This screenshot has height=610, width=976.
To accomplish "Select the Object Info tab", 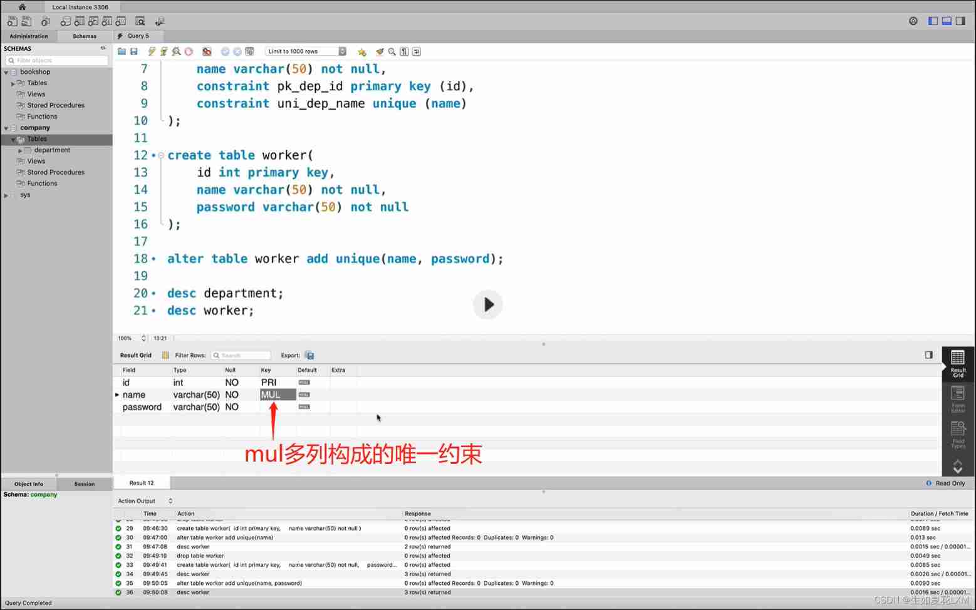I will tap(29, 484).
